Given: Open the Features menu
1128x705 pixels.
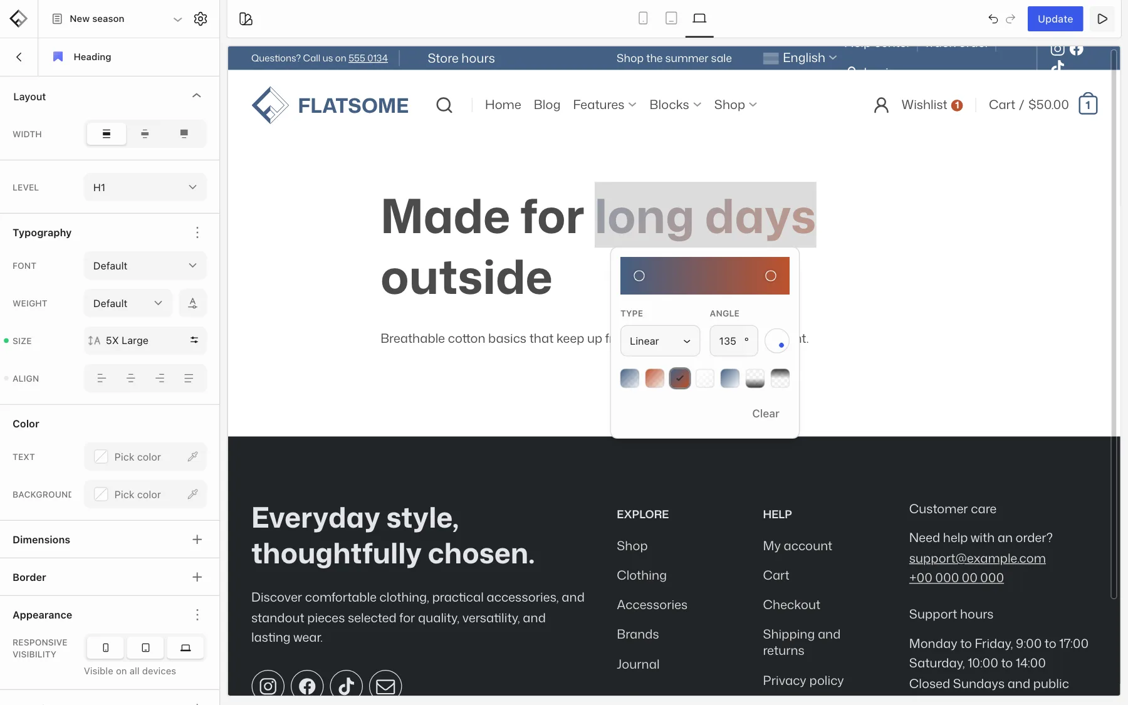Looking at the screenshot, I should pyautogui.click(x=605, y=105).
